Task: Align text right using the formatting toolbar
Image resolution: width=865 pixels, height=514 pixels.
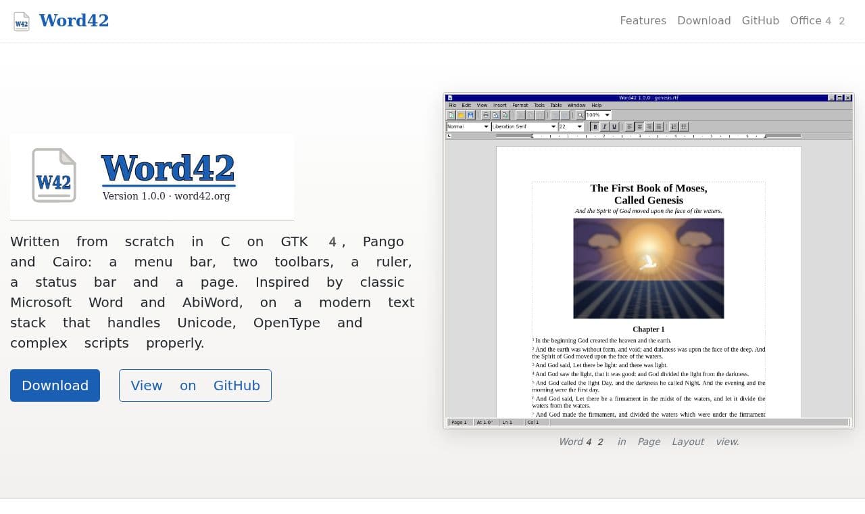Action: click(649, 126)
